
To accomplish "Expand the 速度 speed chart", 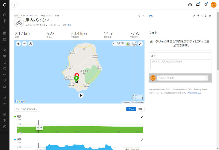I will tap(142, 140).
